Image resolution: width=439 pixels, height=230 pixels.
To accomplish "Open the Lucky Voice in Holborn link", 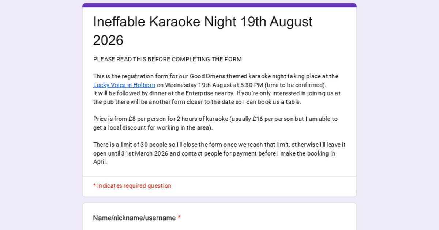I will (x=124, y=85).
